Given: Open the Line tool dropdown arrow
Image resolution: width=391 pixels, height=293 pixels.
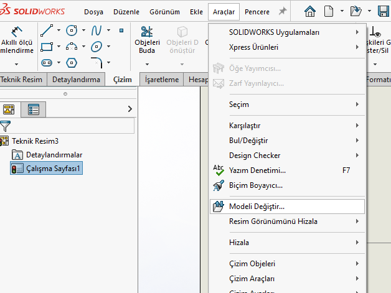Looking at the screenshot, I should coord(59,30).
